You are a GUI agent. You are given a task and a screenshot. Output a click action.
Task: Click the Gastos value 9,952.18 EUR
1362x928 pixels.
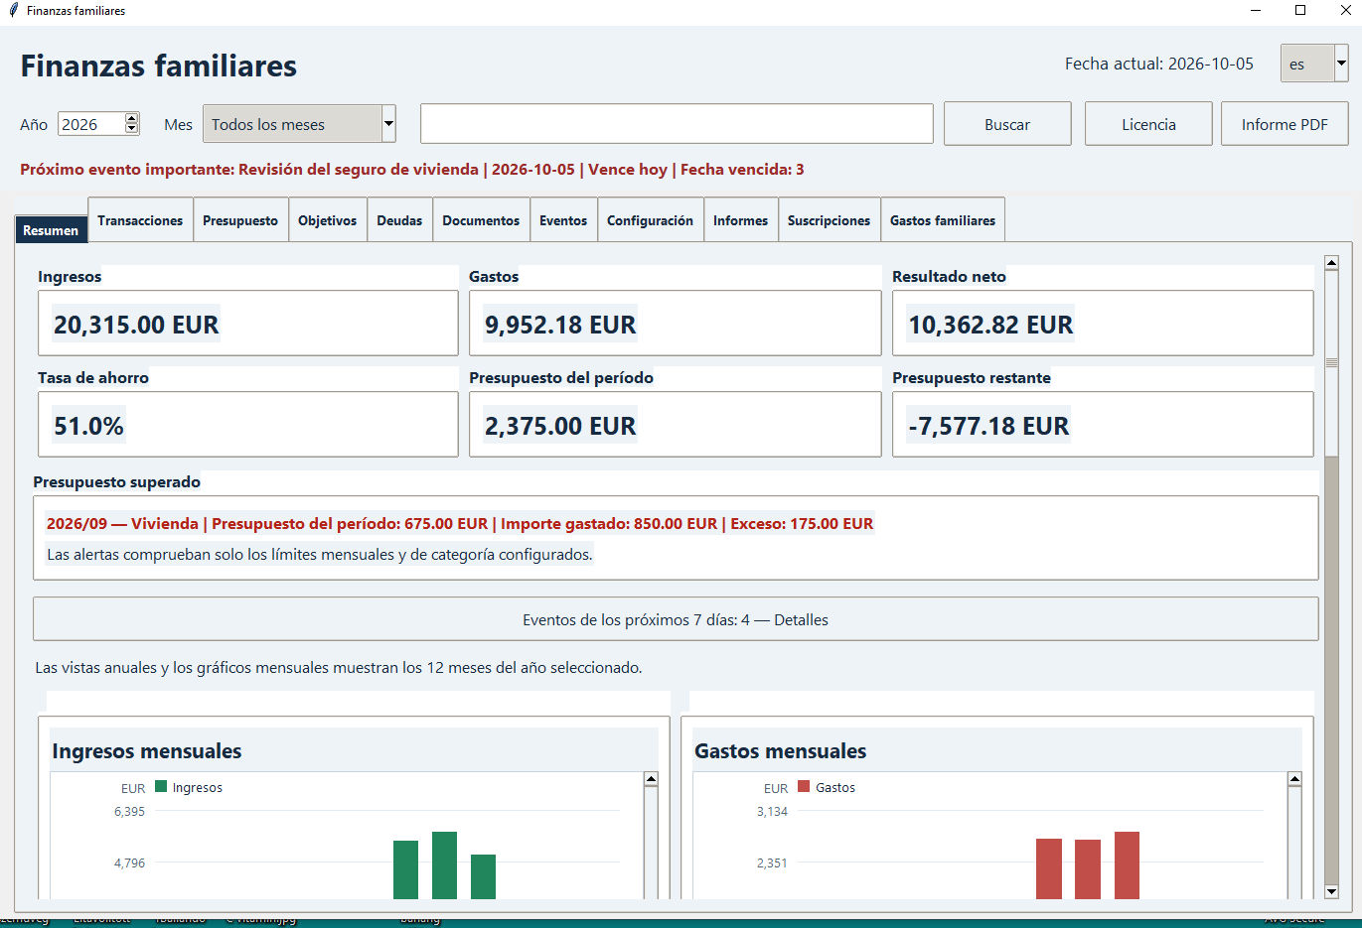click(x=560, y=325)
